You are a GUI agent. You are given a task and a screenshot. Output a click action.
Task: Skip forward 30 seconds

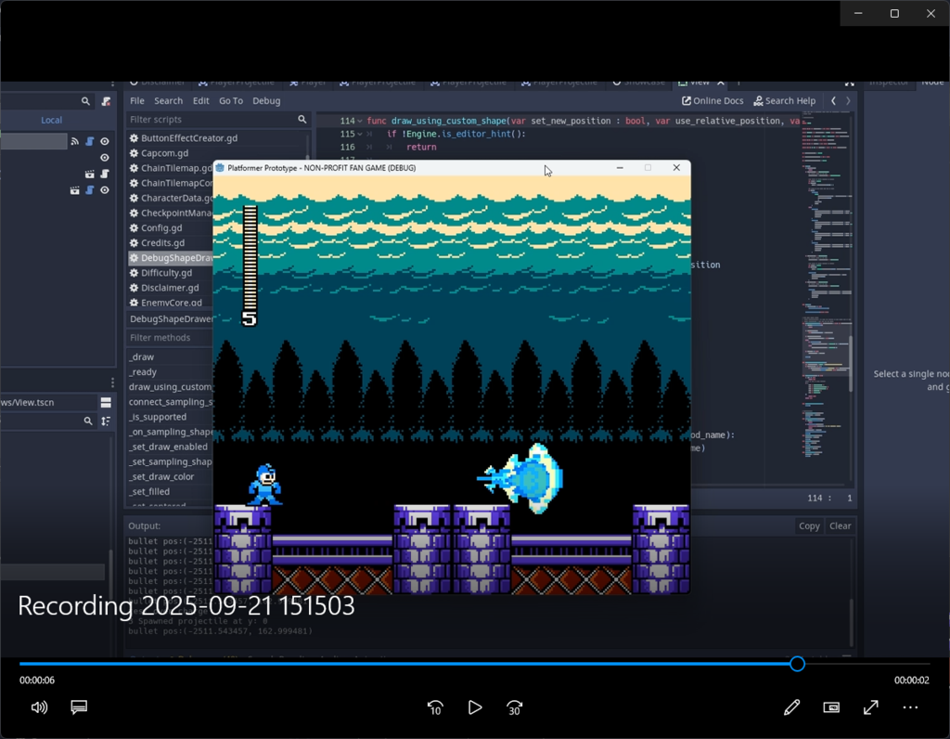click(514, 707)
